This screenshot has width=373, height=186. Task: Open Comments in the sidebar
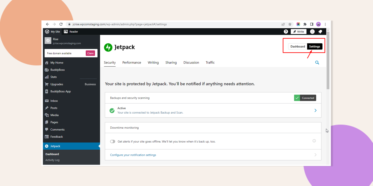pyautogui.click(x=57, y=130)
